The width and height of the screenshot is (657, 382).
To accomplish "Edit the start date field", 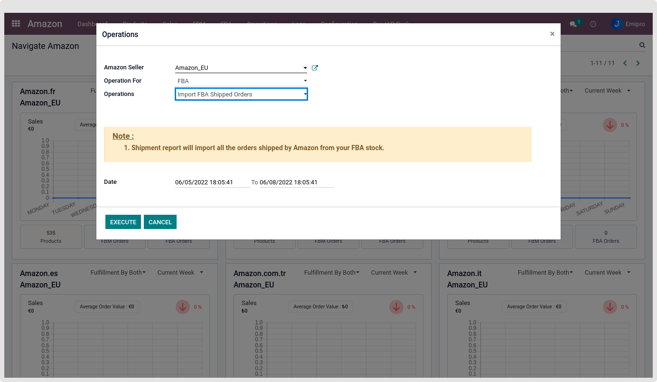I will pyautogui.click(x=212, y=182).
